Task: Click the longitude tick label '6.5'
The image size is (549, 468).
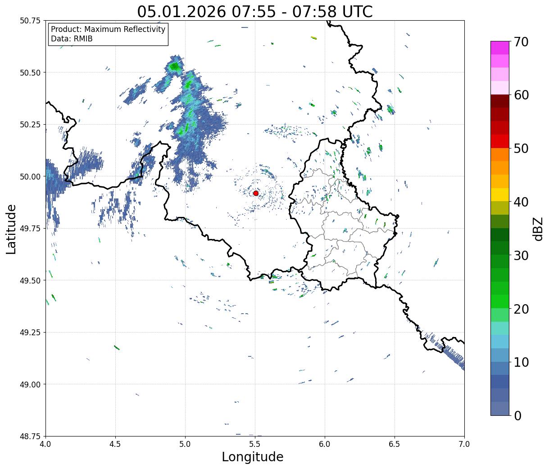Action: [x=395, y=444]
